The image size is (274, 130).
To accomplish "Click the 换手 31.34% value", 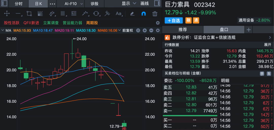I will (230, 61).
